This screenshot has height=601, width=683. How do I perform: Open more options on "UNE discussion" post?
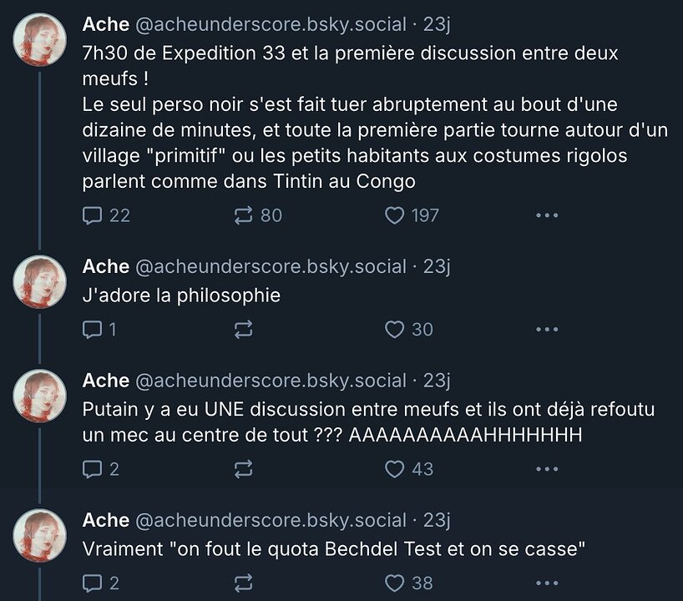pyautogui.click(x=546, y=469)
